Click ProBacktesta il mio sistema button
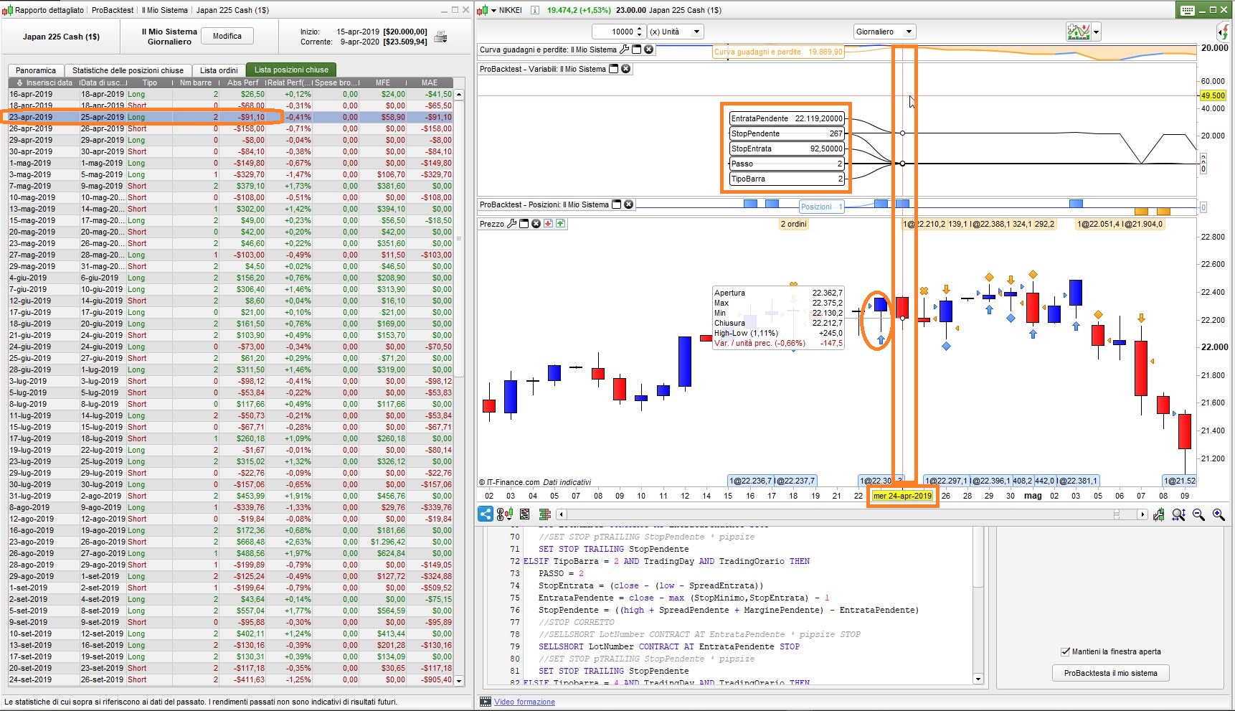This screenshot has height=711, width=1235. [1110, 673]
